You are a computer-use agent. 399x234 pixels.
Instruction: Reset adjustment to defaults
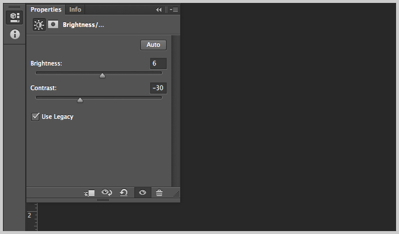124,192
